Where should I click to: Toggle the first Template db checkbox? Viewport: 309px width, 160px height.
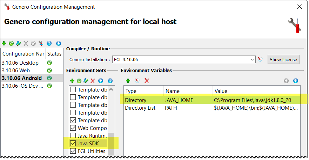tap(73, 89)
